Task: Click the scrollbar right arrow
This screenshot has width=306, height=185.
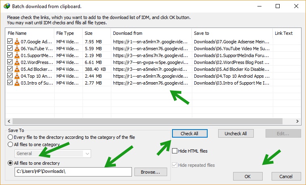Action: 297,121
